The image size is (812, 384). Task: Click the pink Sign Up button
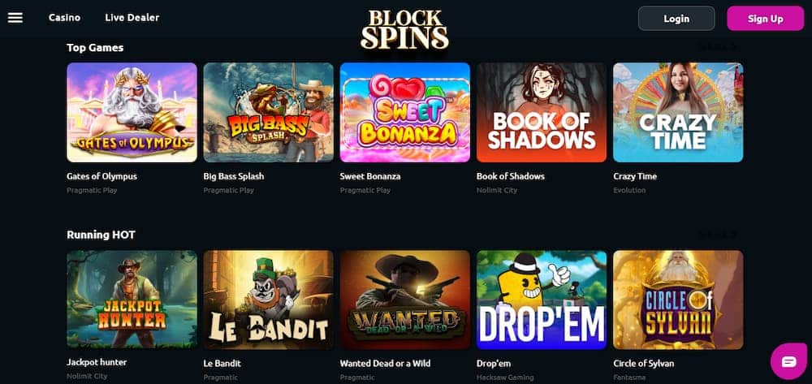(766, 19)
